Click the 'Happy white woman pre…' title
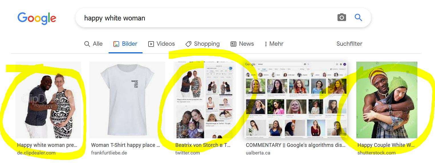This screenshot has height=163, width=435. 47,145
